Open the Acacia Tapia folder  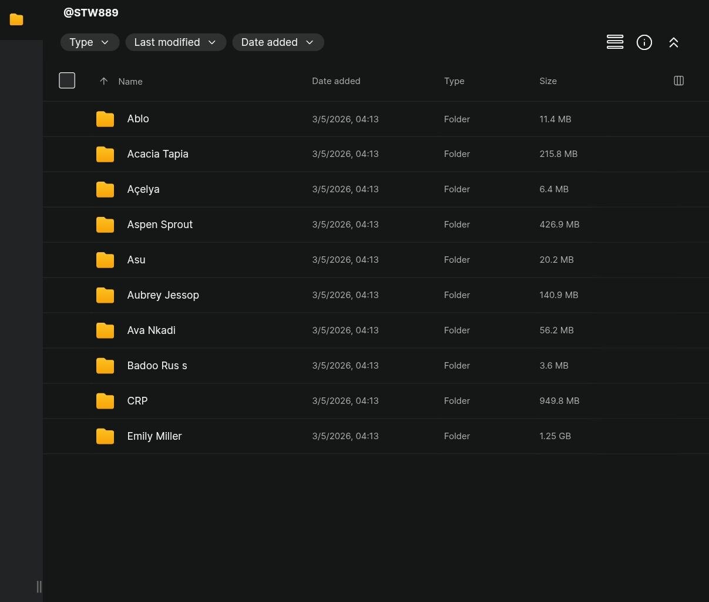click(x=157, y=154)
